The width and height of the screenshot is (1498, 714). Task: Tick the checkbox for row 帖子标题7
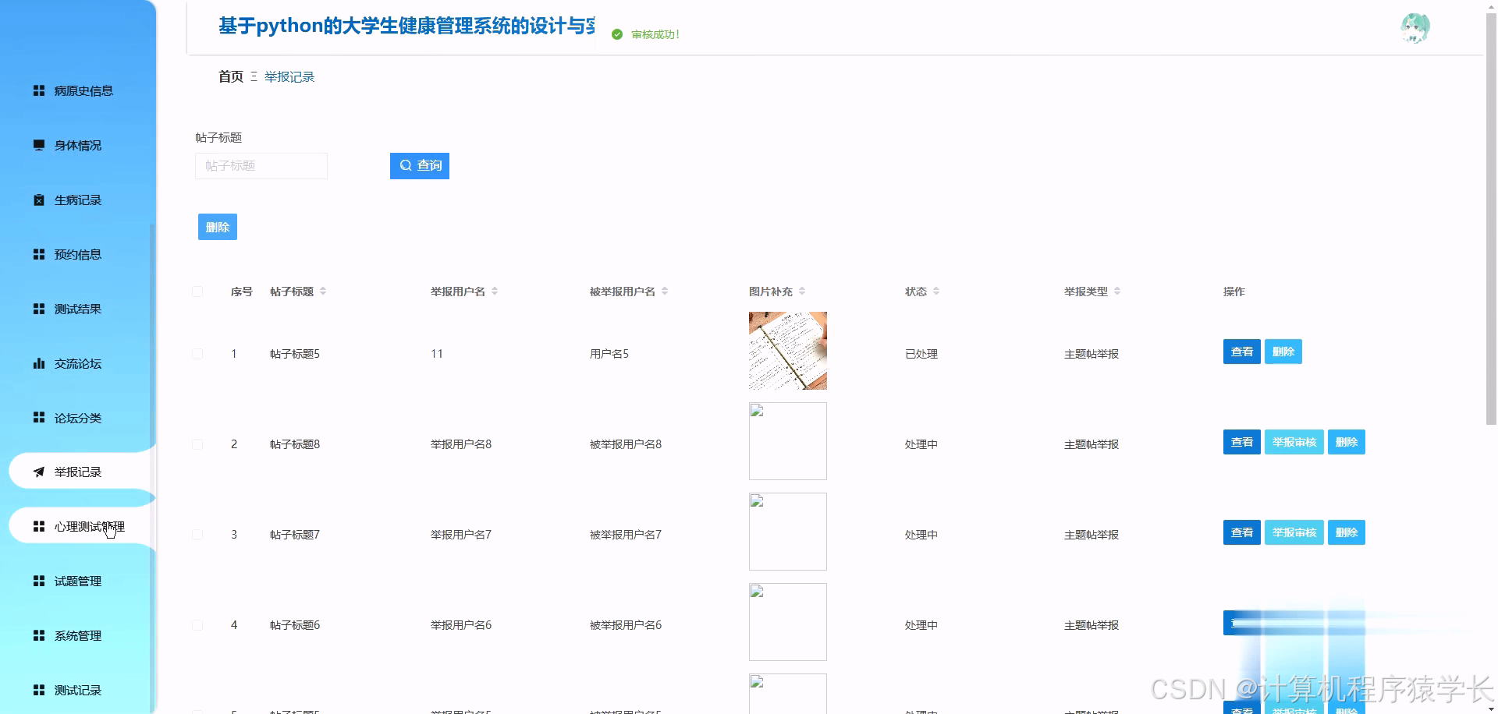click(x=197, y=535)
